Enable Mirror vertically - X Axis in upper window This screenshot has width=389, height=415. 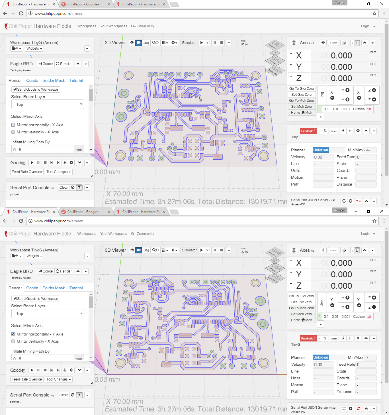pyautogui.click(x=13, y=132)
